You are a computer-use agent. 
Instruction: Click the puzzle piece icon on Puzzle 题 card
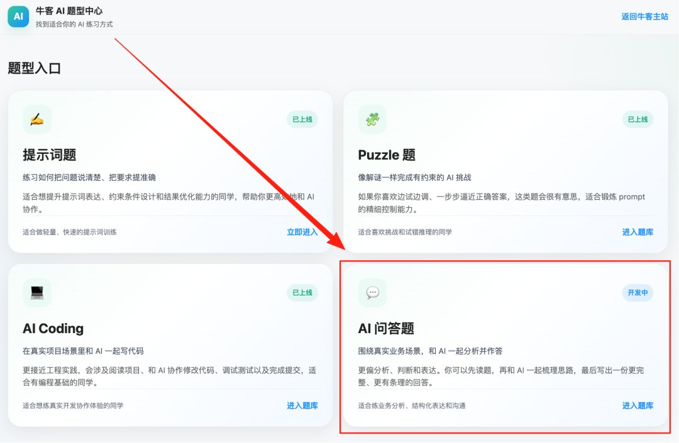pyautogui.click(x=372, y=119)
